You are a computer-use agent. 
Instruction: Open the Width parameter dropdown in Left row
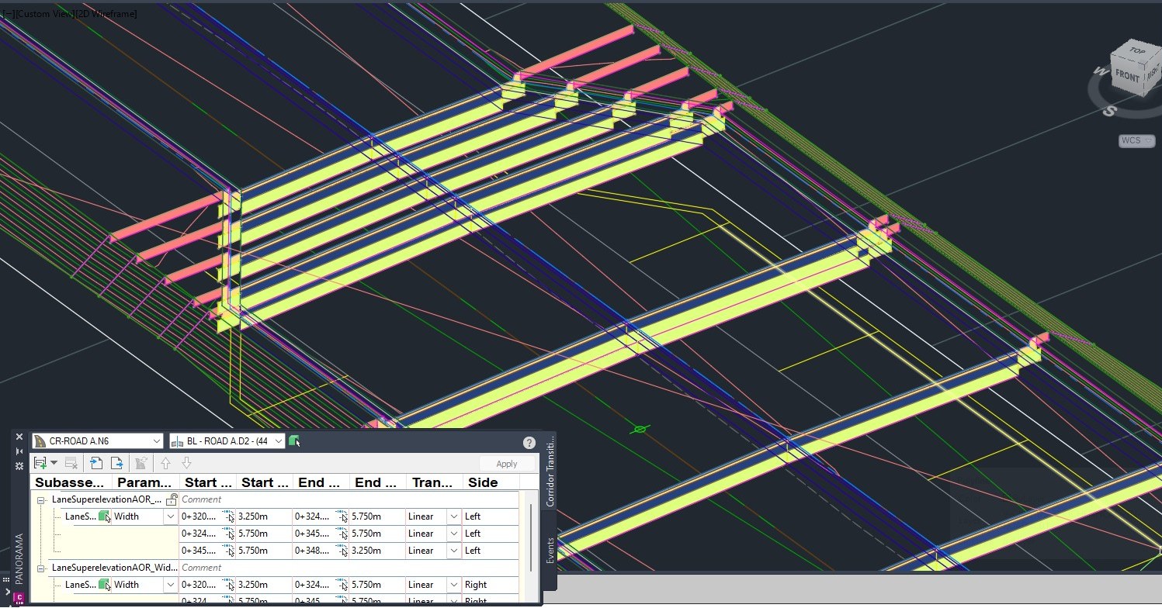pyautogui.click(x=170, y=516)
